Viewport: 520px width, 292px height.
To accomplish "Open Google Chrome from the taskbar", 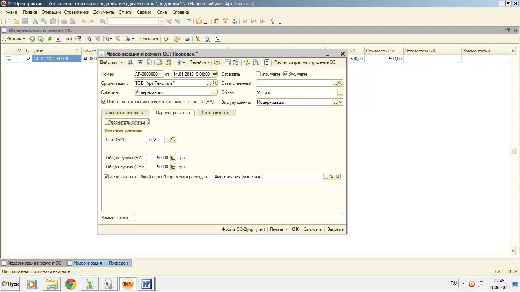I will 70,284.
